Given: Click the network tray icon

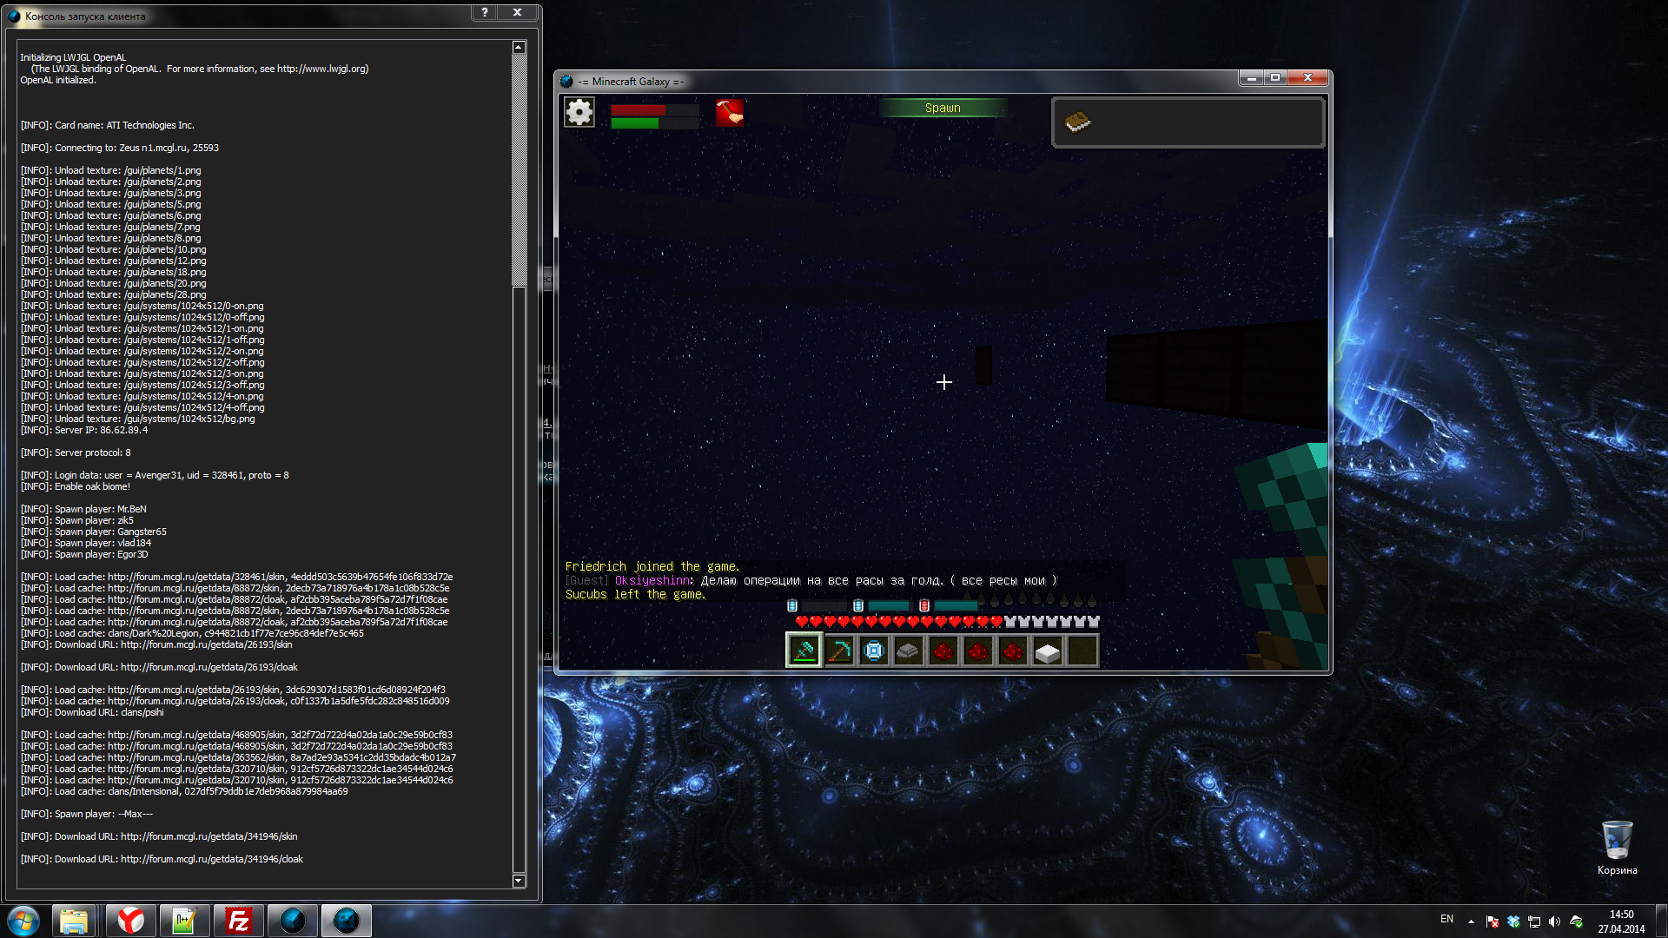Looking at the screenshot, I should (x=1534, y=921).
